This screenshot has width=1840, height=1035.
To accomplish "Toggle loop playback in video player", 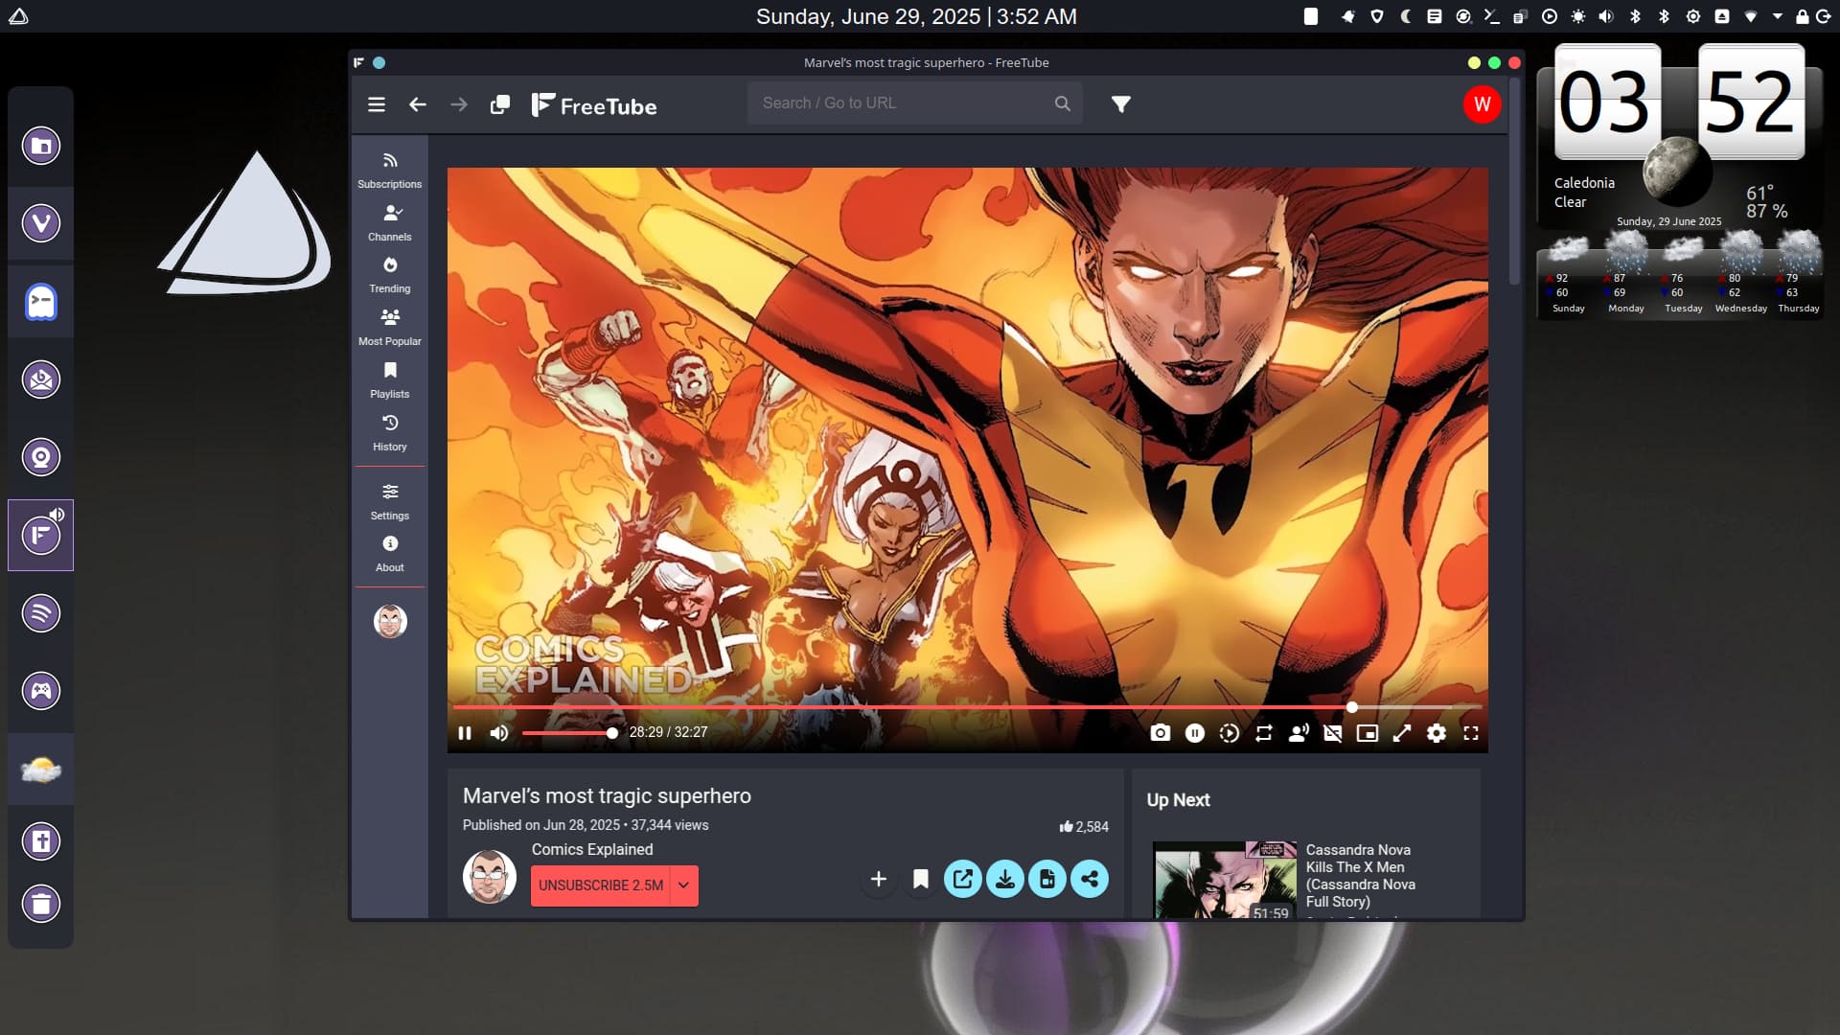I will point(1264,733).
